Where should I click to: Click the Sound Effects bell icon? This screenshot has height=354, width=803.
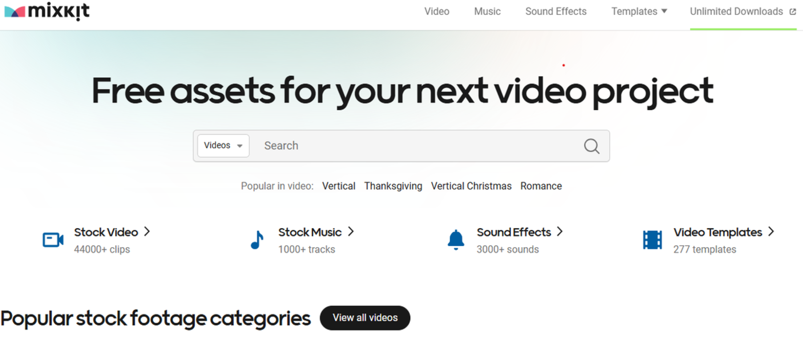(x=456, y=240)
